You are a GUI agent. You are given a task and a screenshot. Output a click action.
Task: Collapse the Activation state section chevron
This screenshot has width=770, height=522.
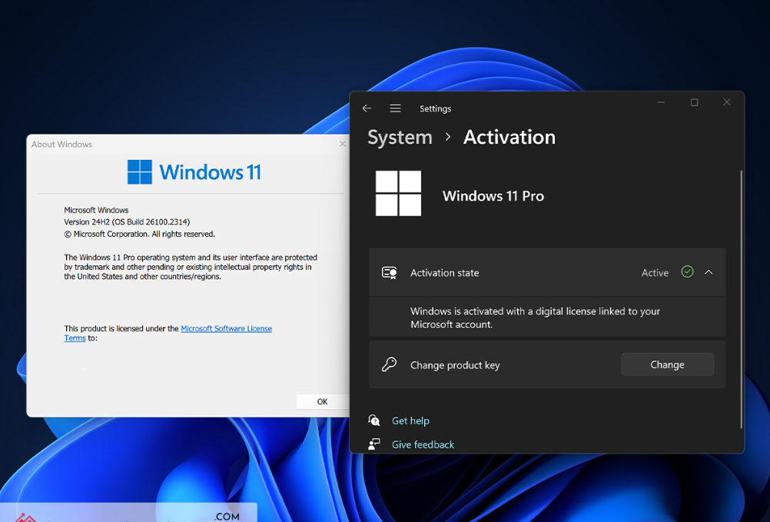tap(709, 272)
